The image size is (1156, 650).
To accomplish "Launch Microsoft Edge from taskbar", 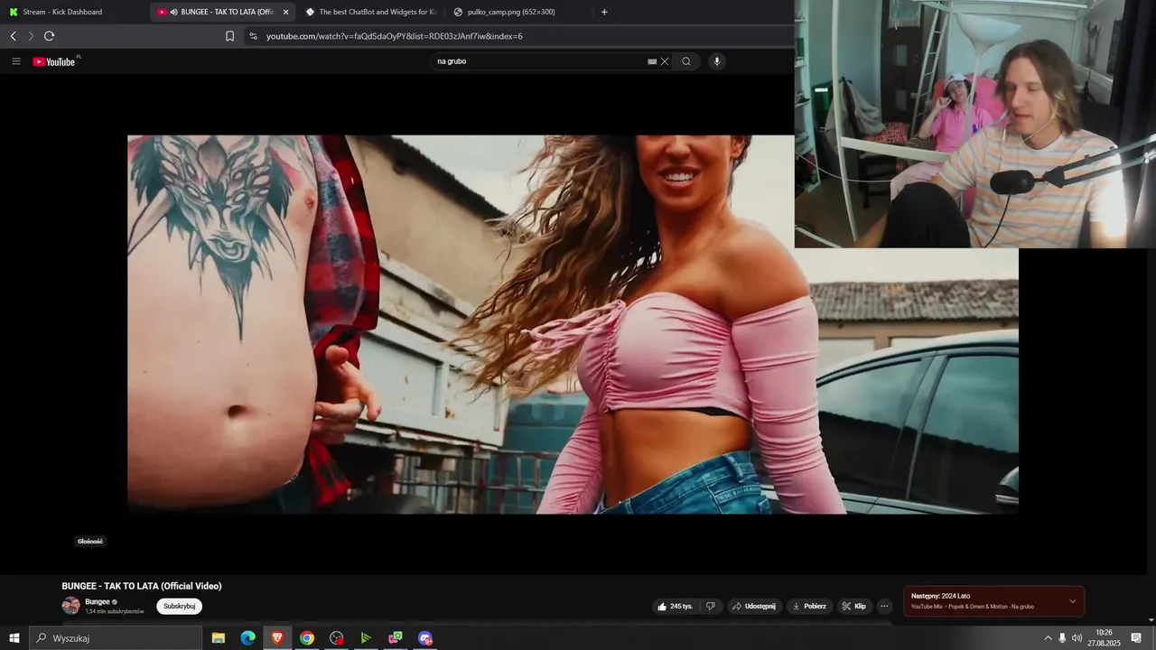I will (x=247, y=638).
